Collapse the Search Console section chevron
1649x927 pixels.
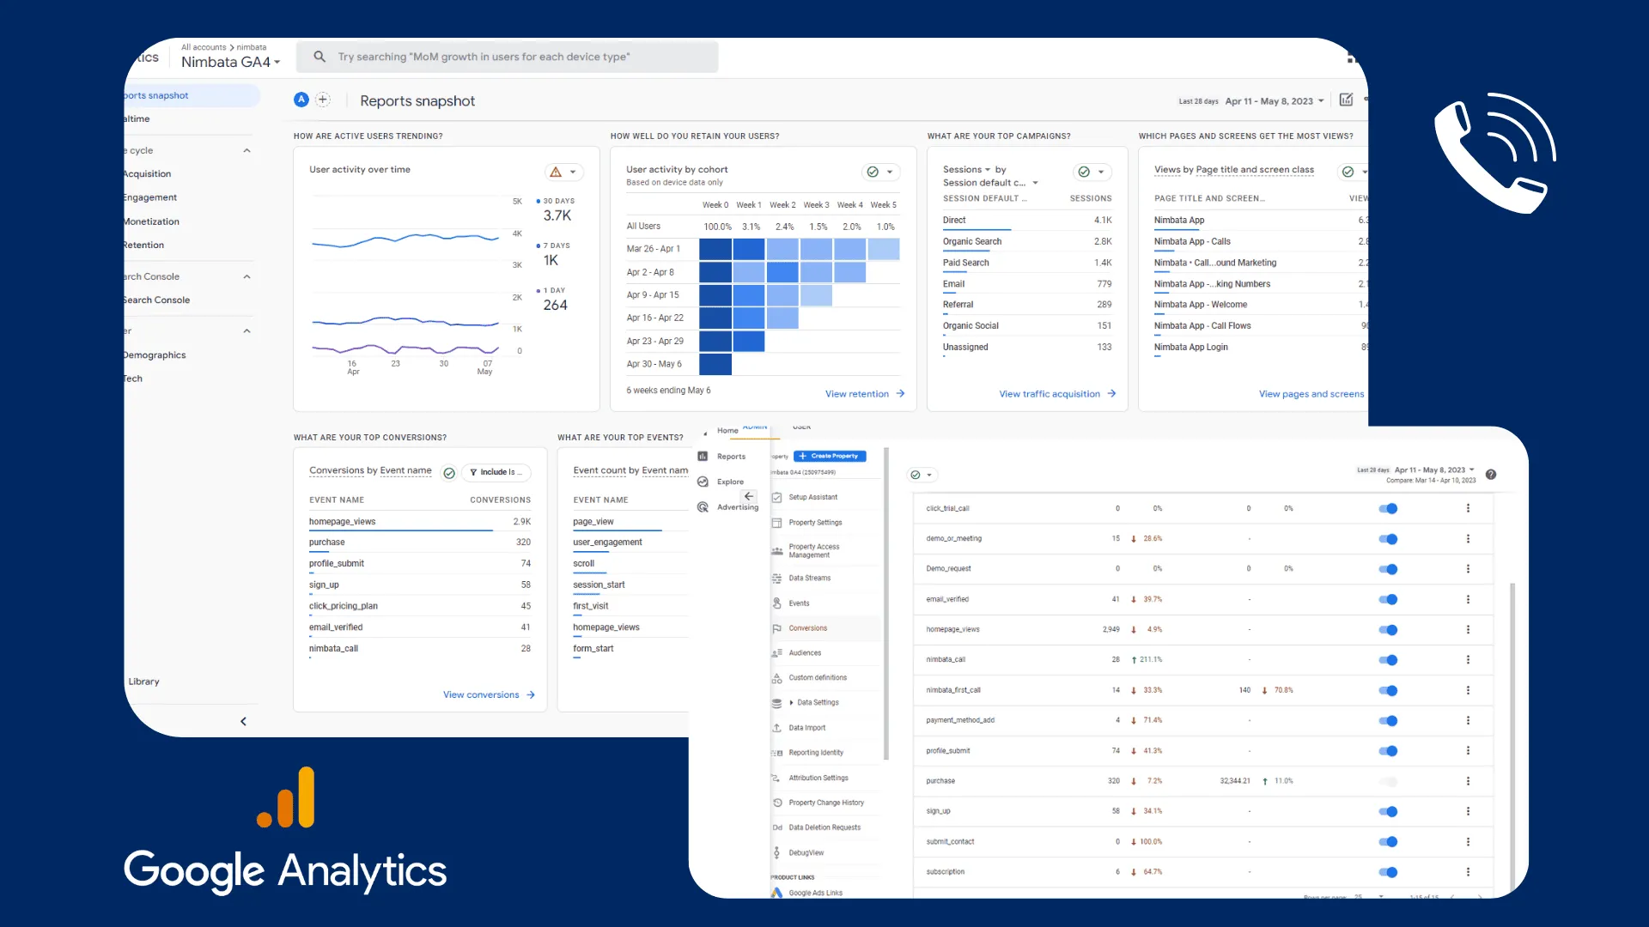click(246, 276)
